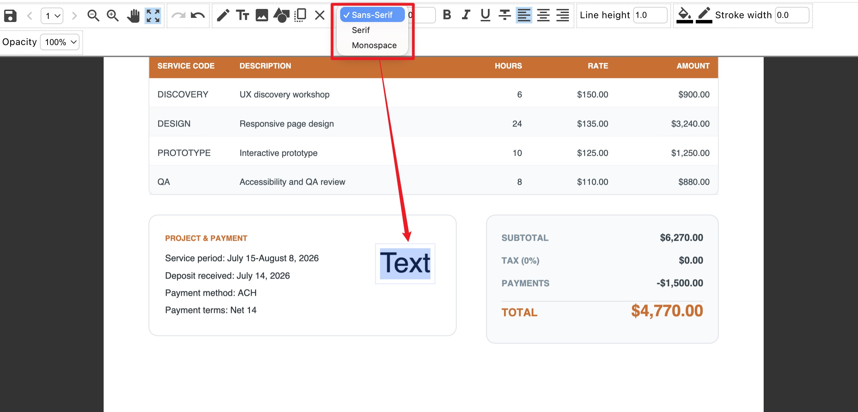Image resolution: width=858 pixels, height=412 pixels.
Task: Toggle italic formatting
Action: [x=466, y=15]
